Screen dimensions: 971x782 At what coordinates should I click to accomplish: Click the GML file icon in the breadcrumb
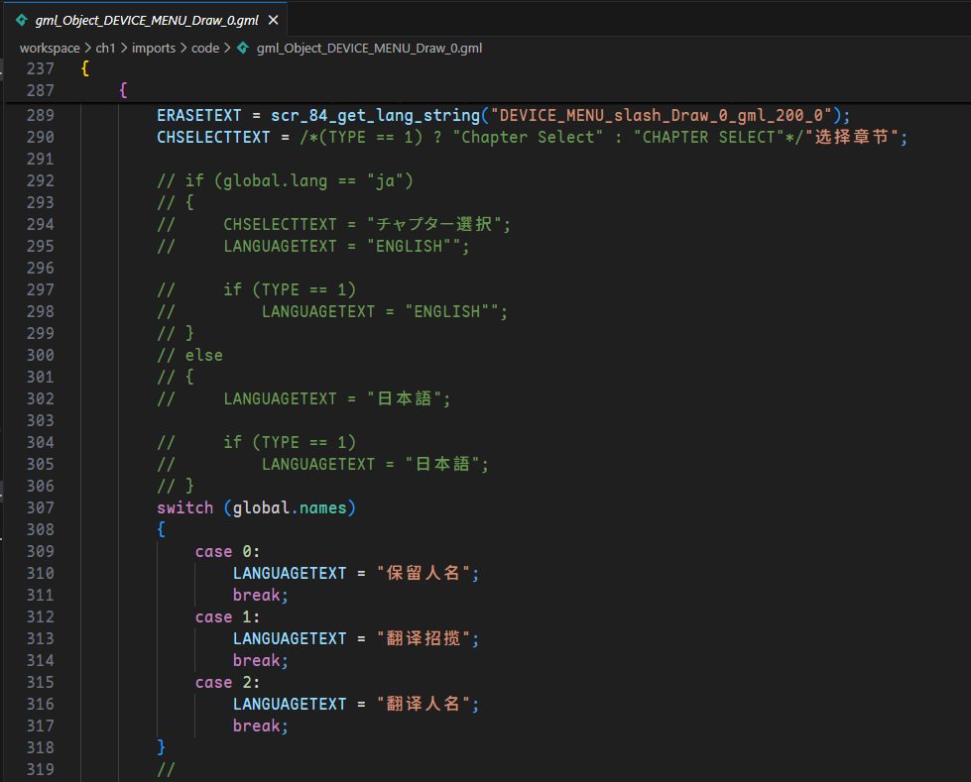click(243, 48)
